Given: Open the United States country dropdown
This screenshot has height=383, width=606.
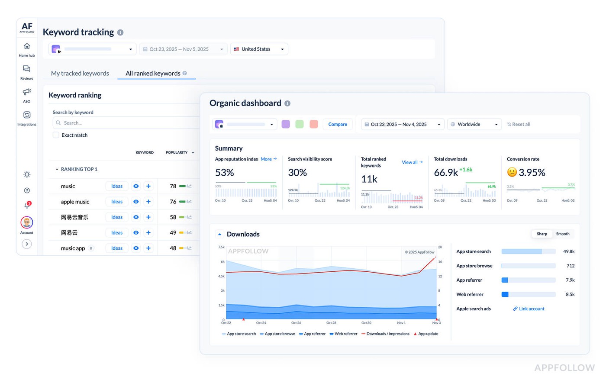Looking at the screenshot, I should point(259,49).
